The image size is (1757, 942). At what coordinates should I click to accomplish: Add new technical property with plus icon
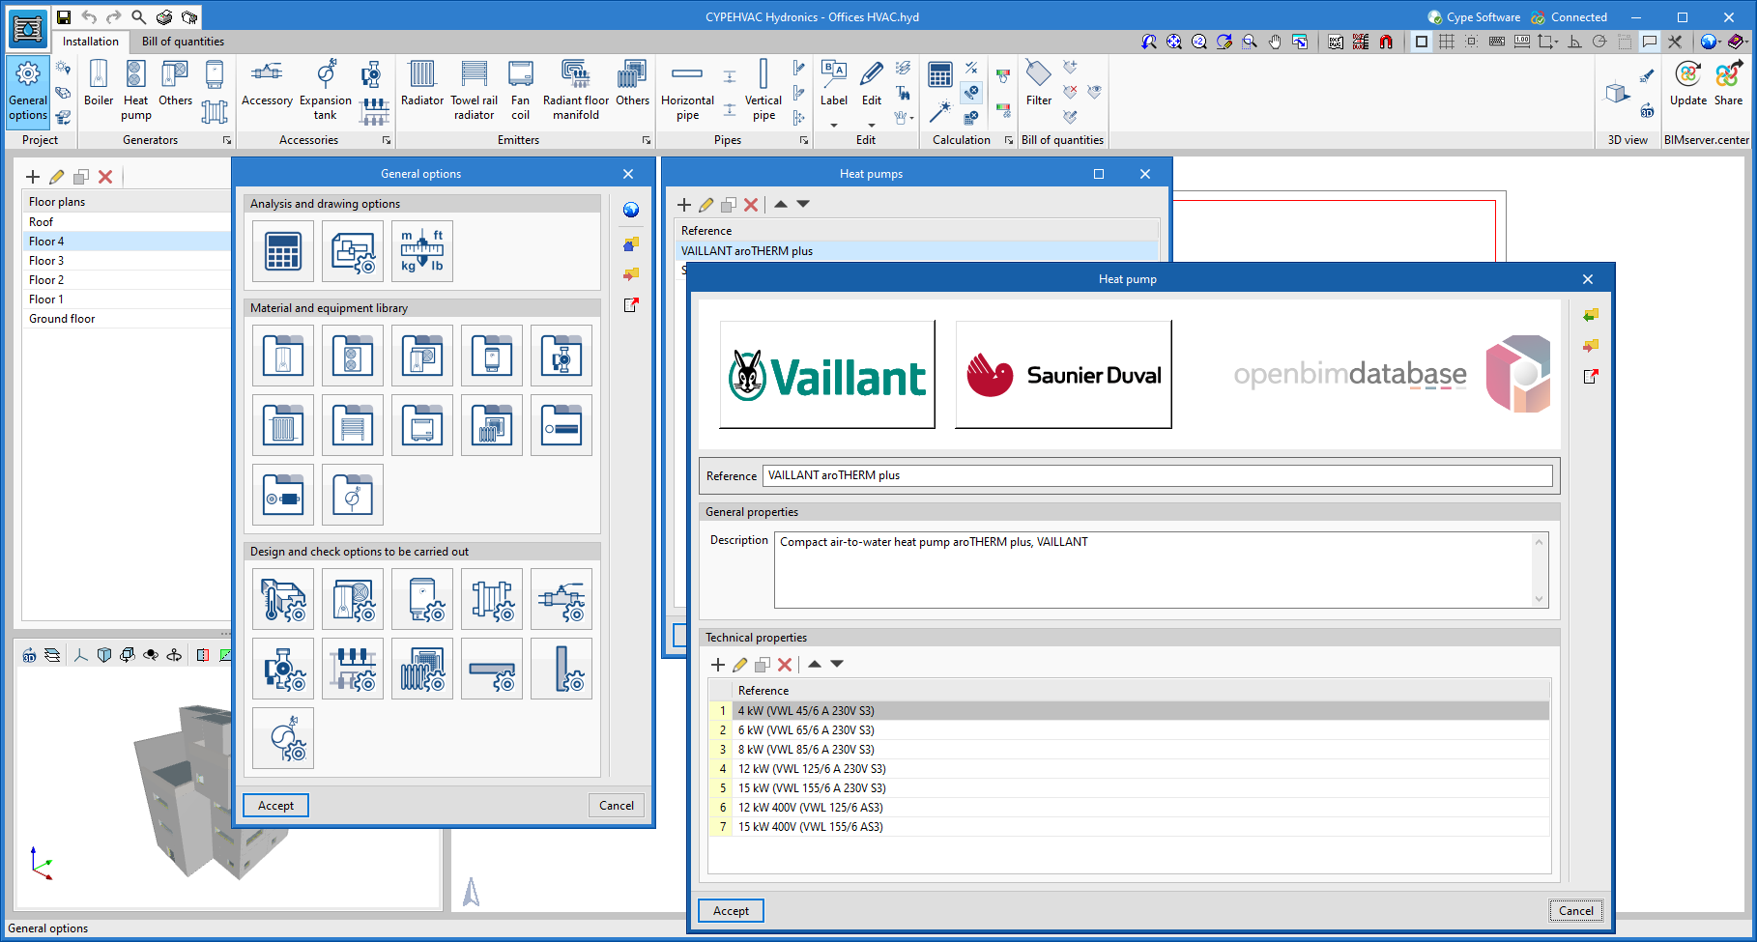click(717, 665)
